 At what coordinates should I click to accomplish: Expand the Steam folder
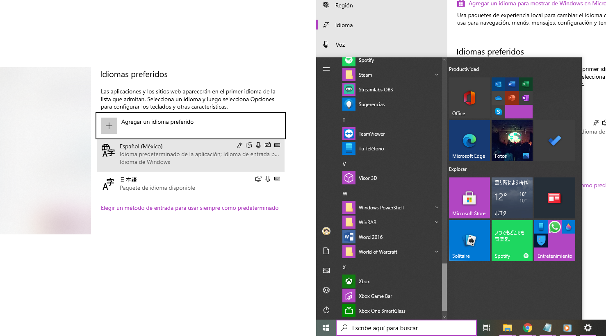coord(437,75)
